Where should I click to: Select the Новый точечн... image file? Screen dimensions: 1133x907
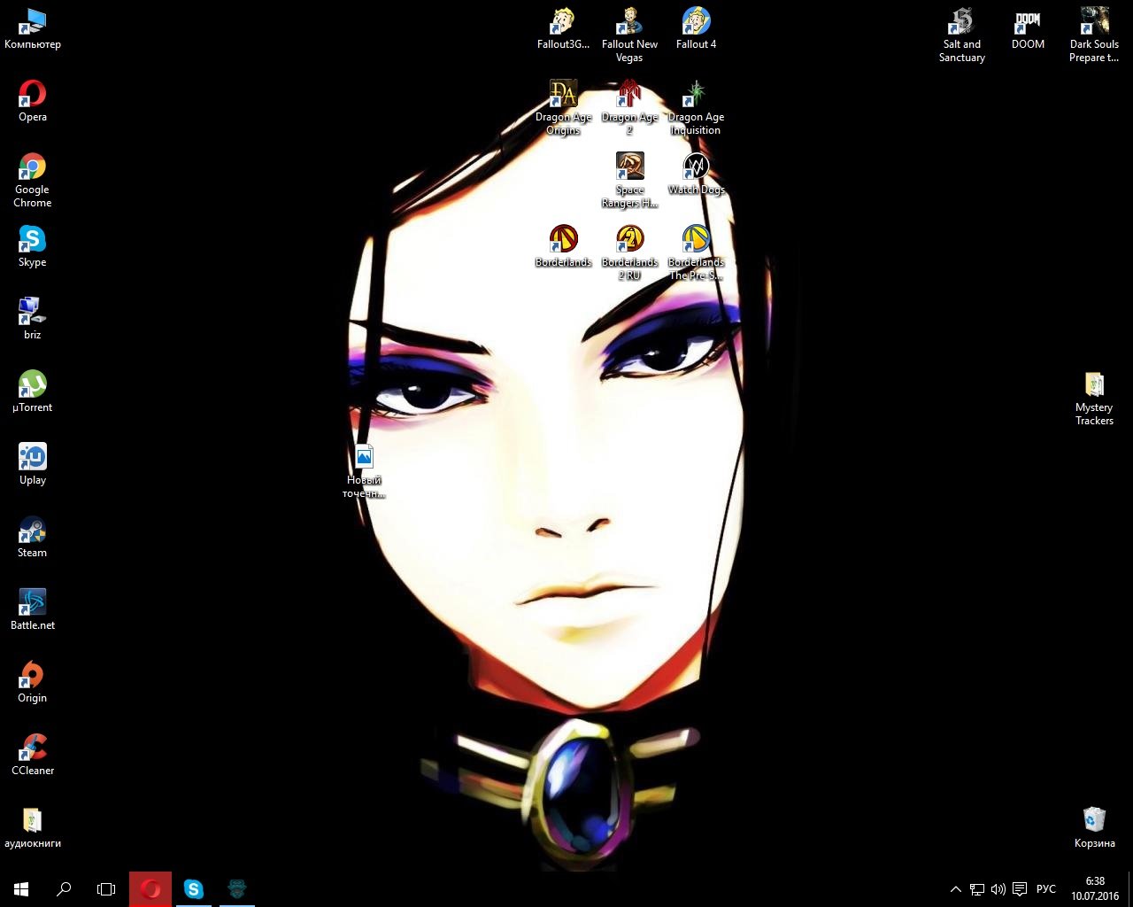364,471
